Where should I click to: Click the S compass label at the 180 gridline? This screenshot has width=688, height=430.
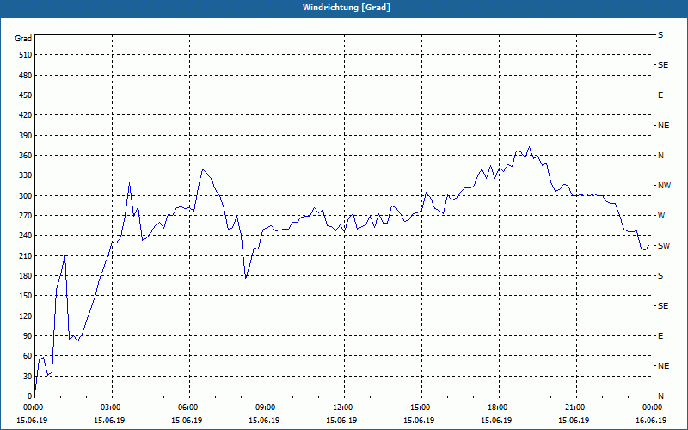point(660,276)
